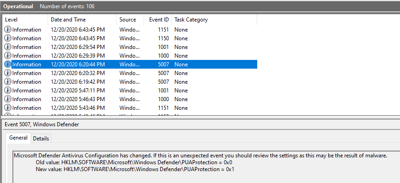
Task: Sort events by the Task Category column
Action: click(x=214, y=20)
